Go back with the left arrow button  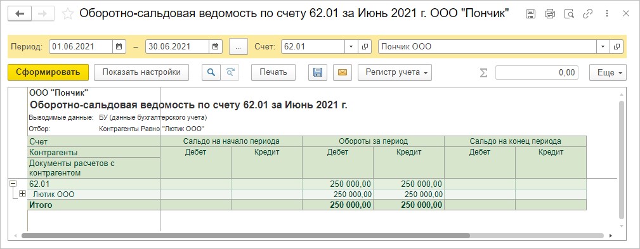[x=20, y=14]
